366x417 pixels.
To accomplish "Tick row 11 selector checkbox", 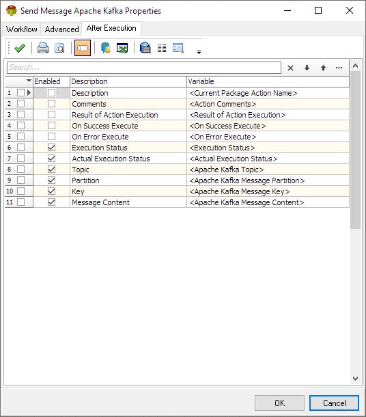I will 20,202.
